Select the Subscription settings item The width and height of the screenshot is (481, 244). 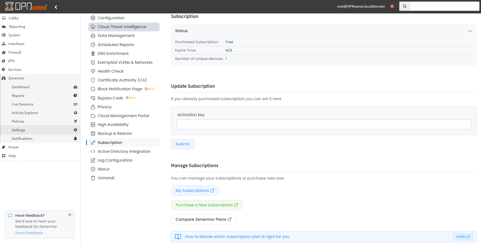tap(124, 143)
